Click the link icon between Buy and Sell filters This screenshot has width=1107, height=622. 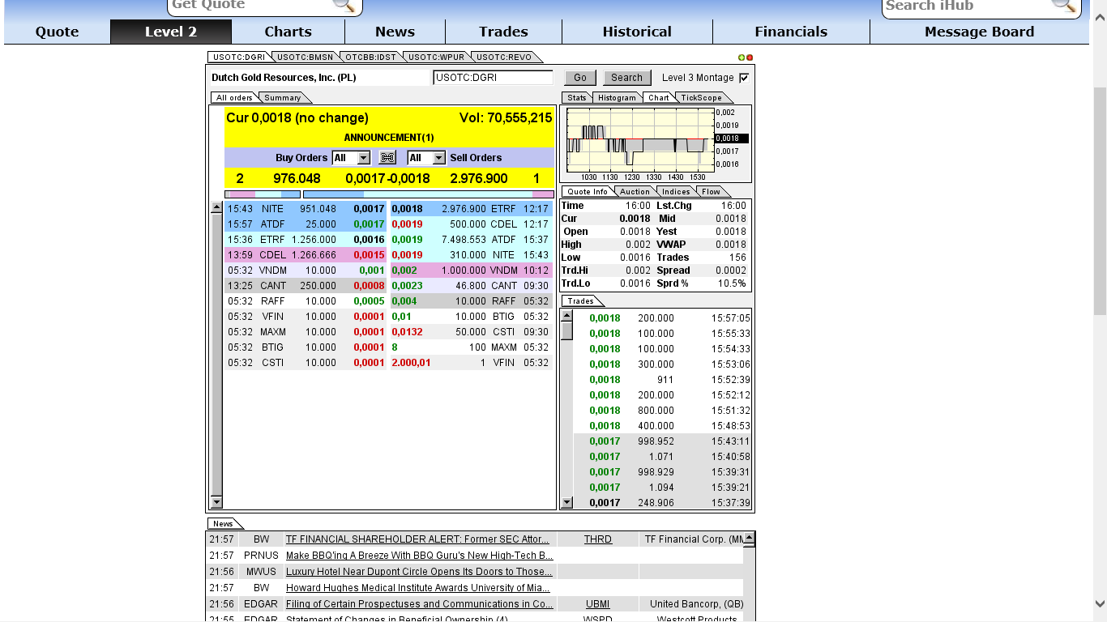[x=387, y=157]
